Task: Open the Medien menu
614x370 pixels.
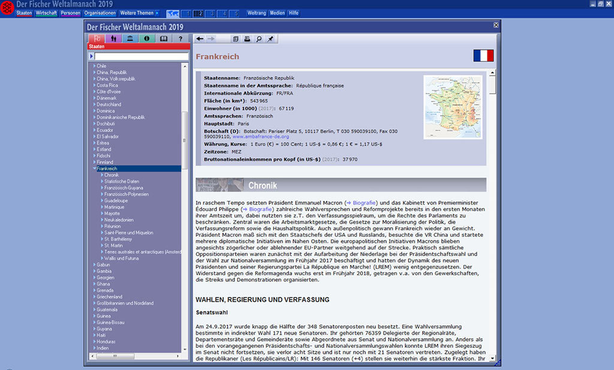Action: pyautogui.click(x=277, y=13)
